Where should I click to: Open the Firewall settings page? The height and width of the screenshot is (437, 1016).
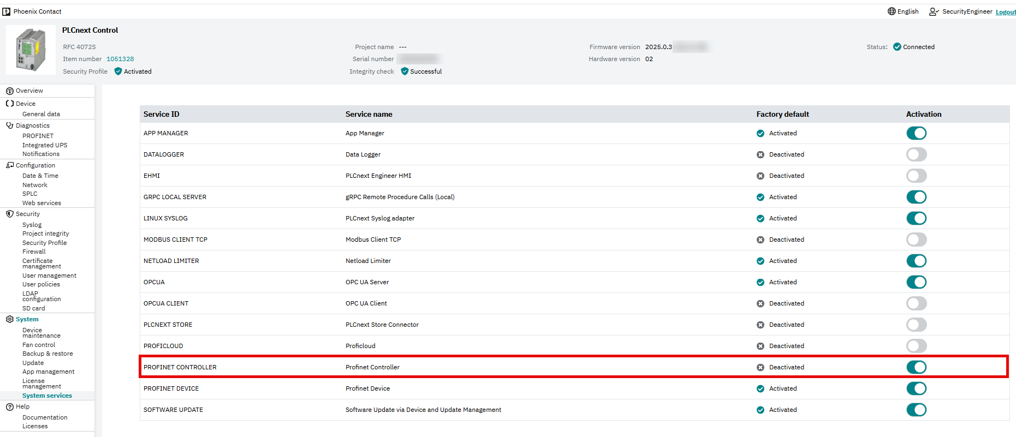coord(34,252)
